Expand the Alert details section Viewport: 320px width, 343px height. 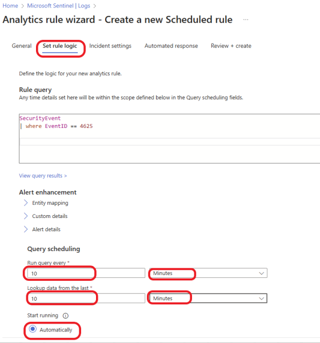click(x=46, y=229)
